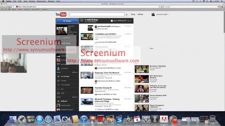The image size is (225, 126).
Task: Open Launchpad rocket icon in the Dock
Action: (x=22, y=119)
